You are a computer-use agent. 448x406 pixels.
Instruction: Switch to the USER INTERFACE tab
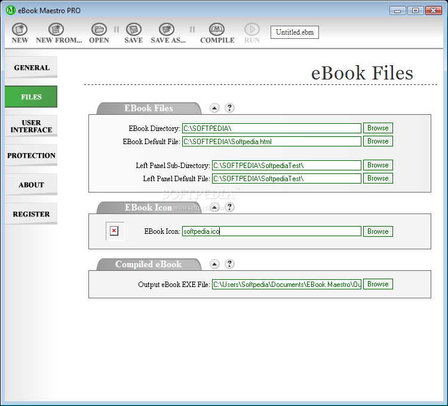coord(31,126)
